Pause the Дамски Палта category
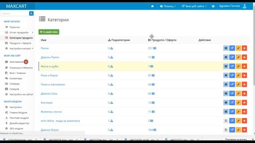The image size is (255, 143). click(x=226, y=57)
